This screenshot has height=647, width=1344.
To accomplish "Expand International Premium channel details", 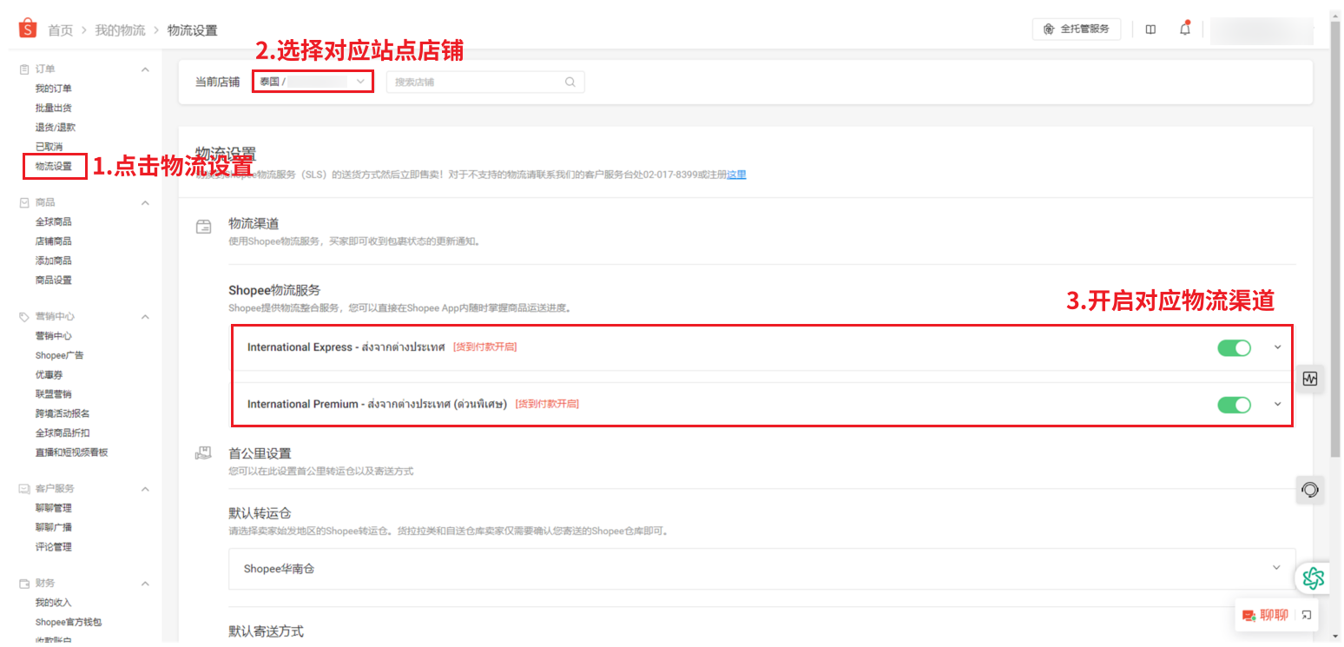I will click(x=1277, y=404).
